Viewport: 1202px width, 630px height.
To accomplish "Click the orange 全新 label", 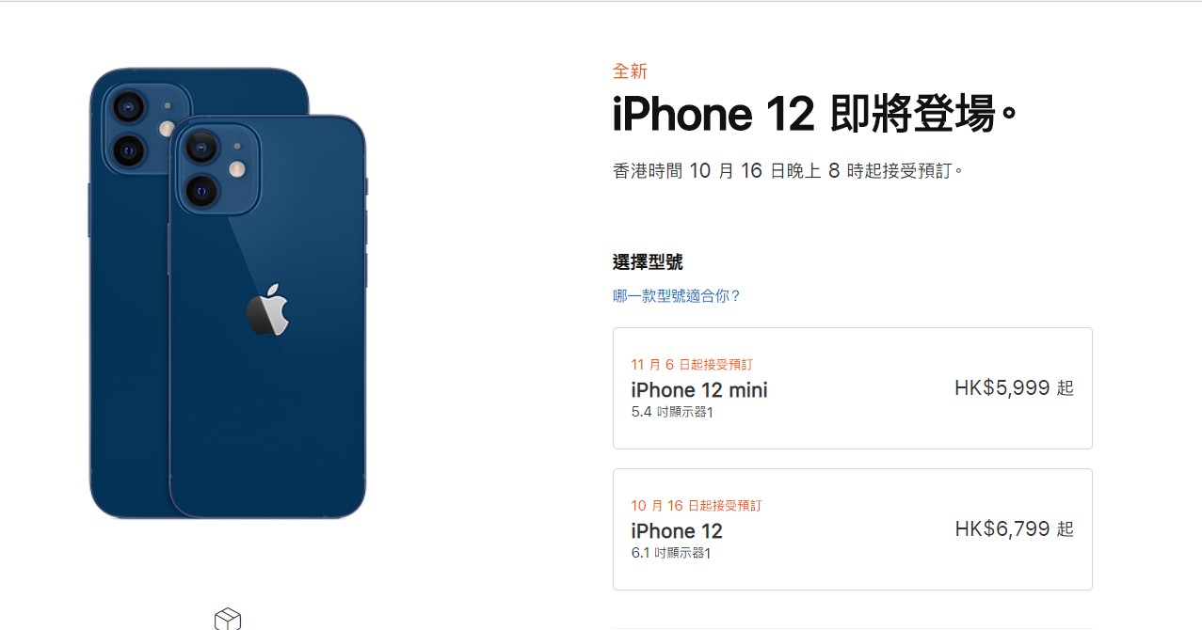I will (630, 71).
